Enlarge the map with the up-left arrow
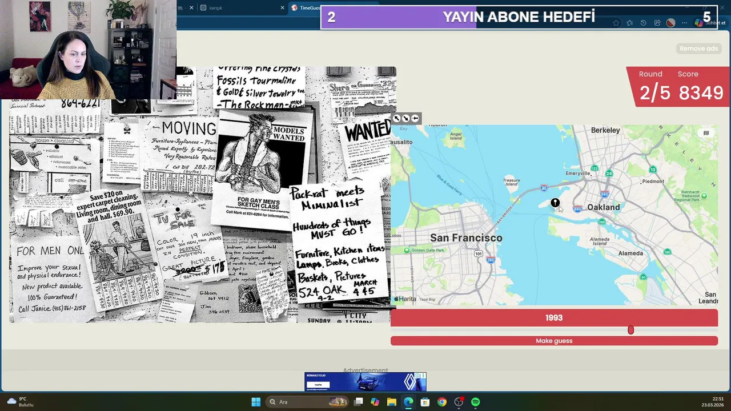731x411 pixels. coord(397,119)
